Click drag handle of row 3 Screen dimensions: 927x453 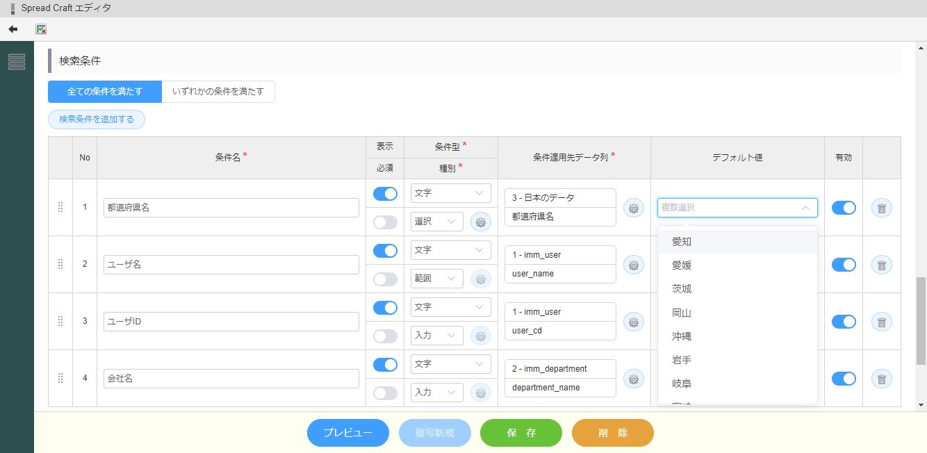[x=60, y=321]
